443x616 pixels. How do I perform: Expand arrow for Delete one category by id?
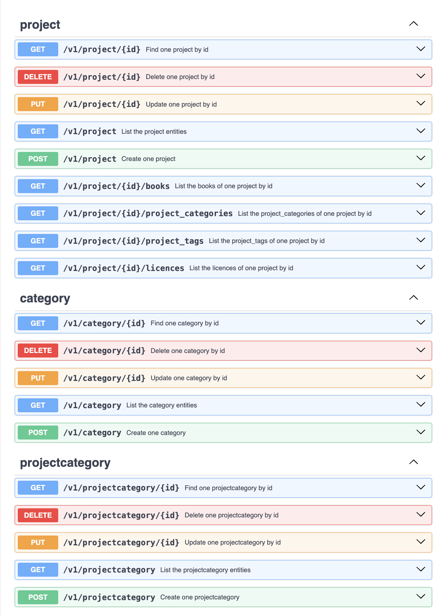click(421, 350)
